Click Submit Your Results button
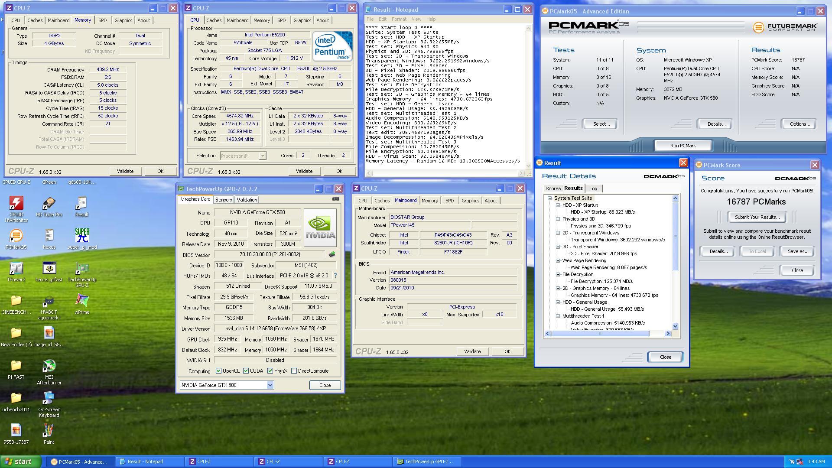 [x=757, y=217]
